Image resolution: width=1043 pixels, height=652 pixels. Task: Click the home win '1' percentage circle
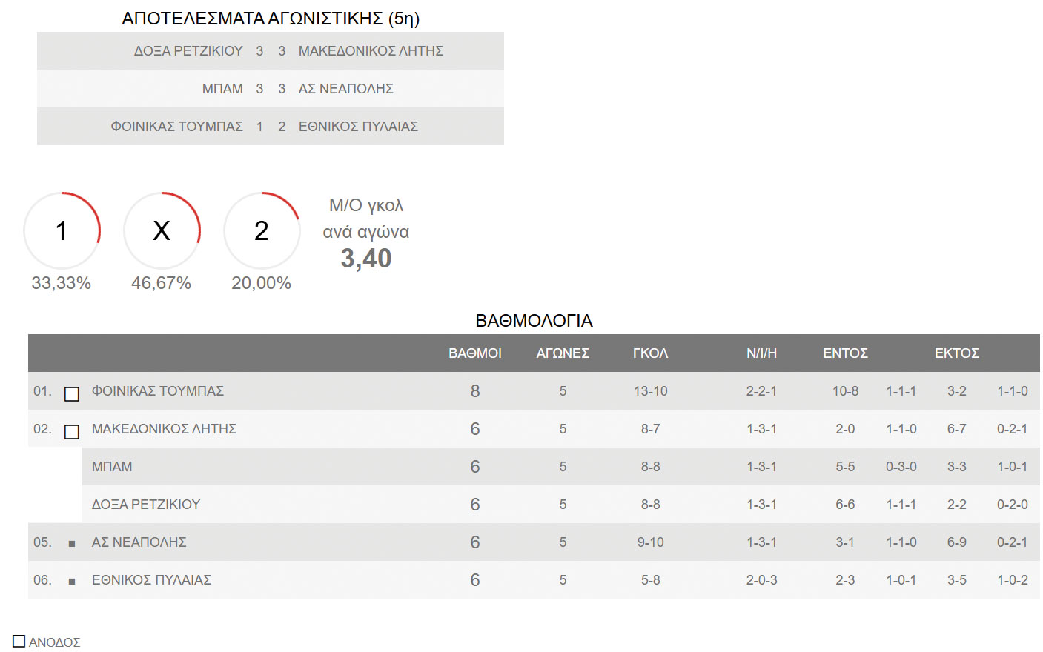[x=62, y=230]
